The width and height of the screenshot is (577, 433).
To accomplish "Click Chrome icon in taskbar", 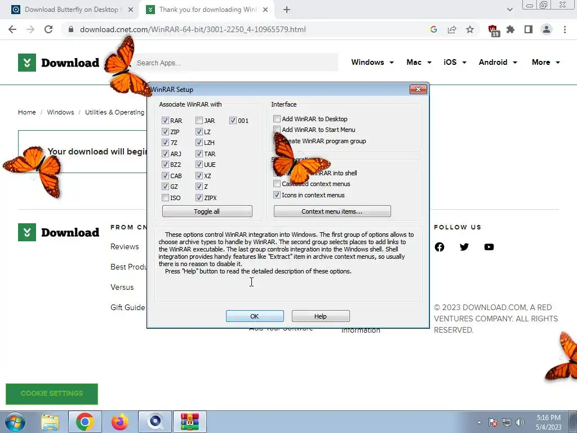I will 85,422.
